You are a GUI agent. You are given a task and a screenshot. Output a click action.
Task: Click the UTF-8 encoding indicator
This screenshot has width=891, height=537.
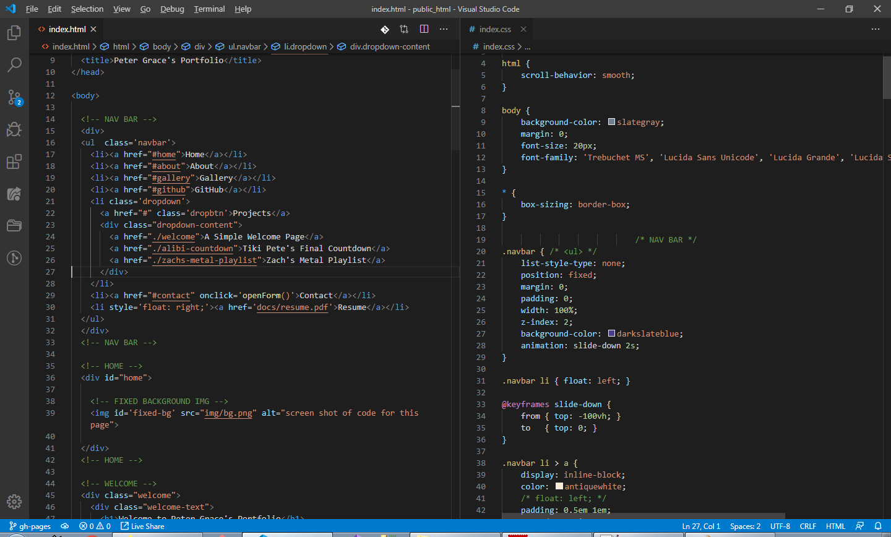[780, 526]
